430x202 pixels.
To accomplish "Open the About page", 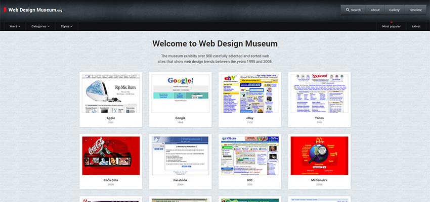I will coord(375,10).
